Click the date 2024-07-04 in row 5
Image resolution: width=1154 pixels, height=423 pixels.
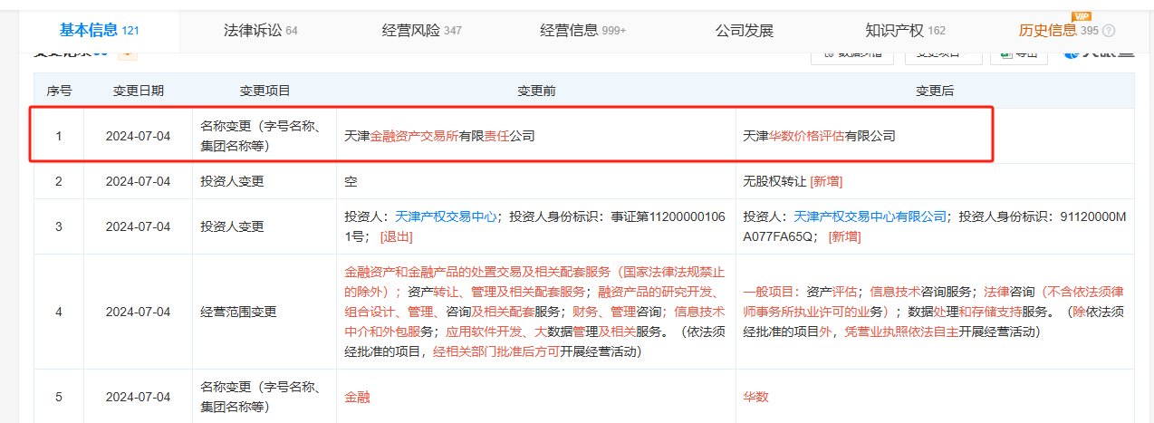[139, 397]
